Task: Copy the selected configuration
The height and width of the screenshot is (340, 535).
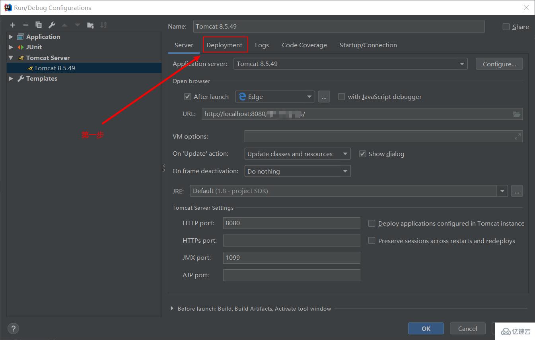Action: pyautogui.click(x=39, y=25)
